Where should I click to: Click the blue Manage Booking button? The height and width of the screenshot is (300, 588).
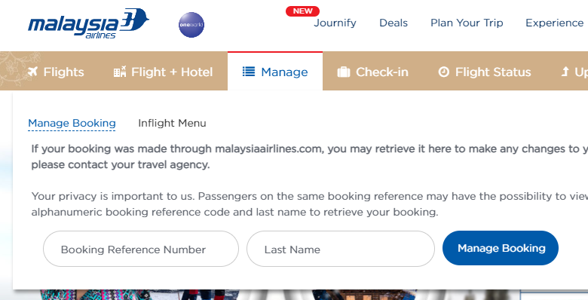(501, 248)
